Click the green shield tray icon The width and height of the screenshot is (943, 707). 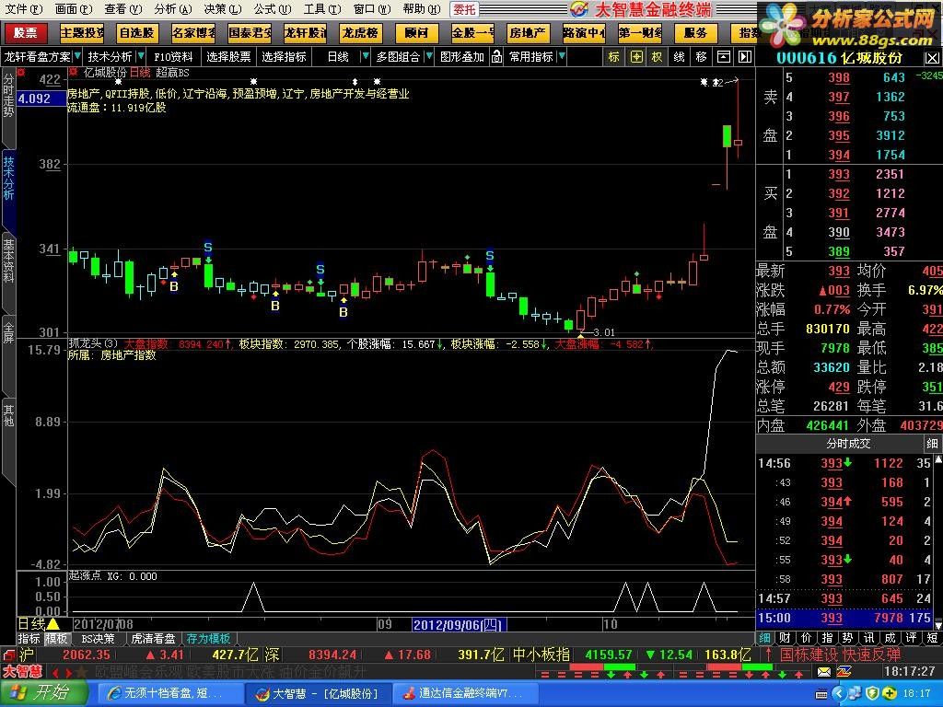[872, 694]
